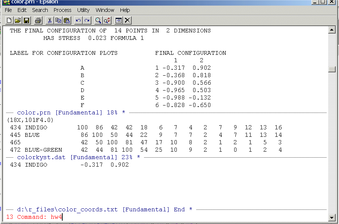Open Find using the magnifying glass icon
The width and height of the screenshot is (339, 224).
[x=98, y=20]
